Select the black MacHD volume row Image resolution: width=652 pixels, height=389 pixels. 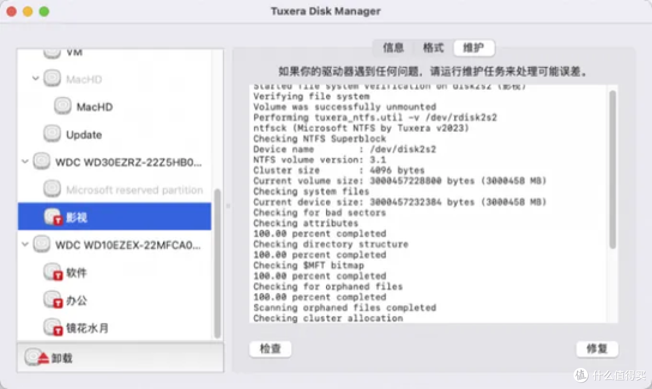point(114,106)
